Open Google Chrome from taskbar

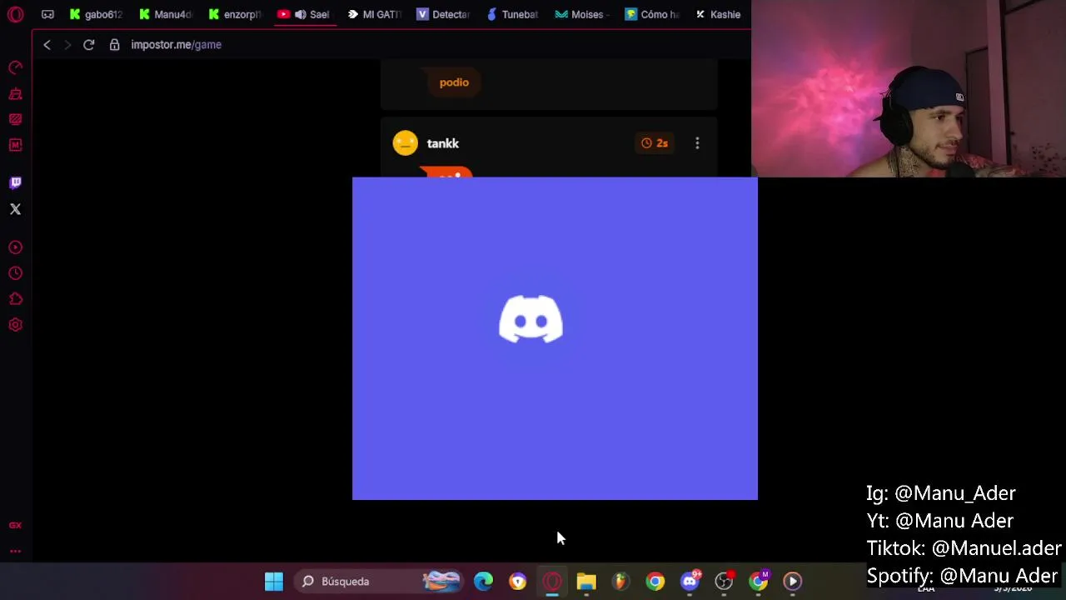(655, 581)
